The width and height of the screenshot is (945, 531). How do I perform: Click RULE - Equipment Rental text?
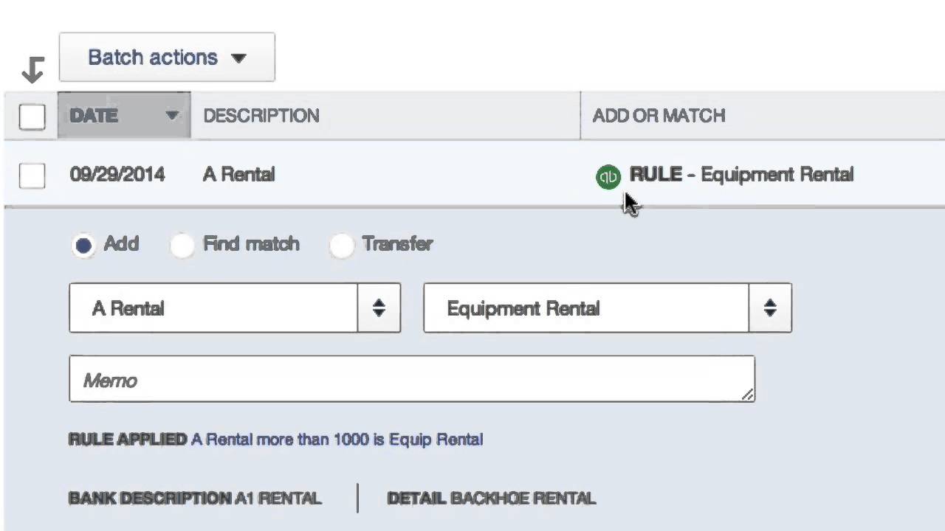click(x=741, y=175)
